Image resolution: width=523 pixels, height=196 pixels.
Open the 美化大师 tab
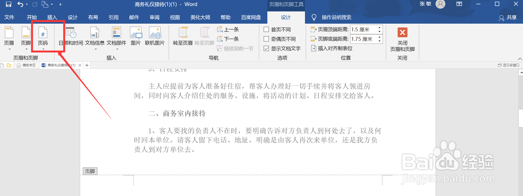pyautogui.click(x=200, y=17)
